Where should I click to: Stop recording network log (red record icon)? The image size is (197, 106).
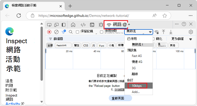click(49, 32)
